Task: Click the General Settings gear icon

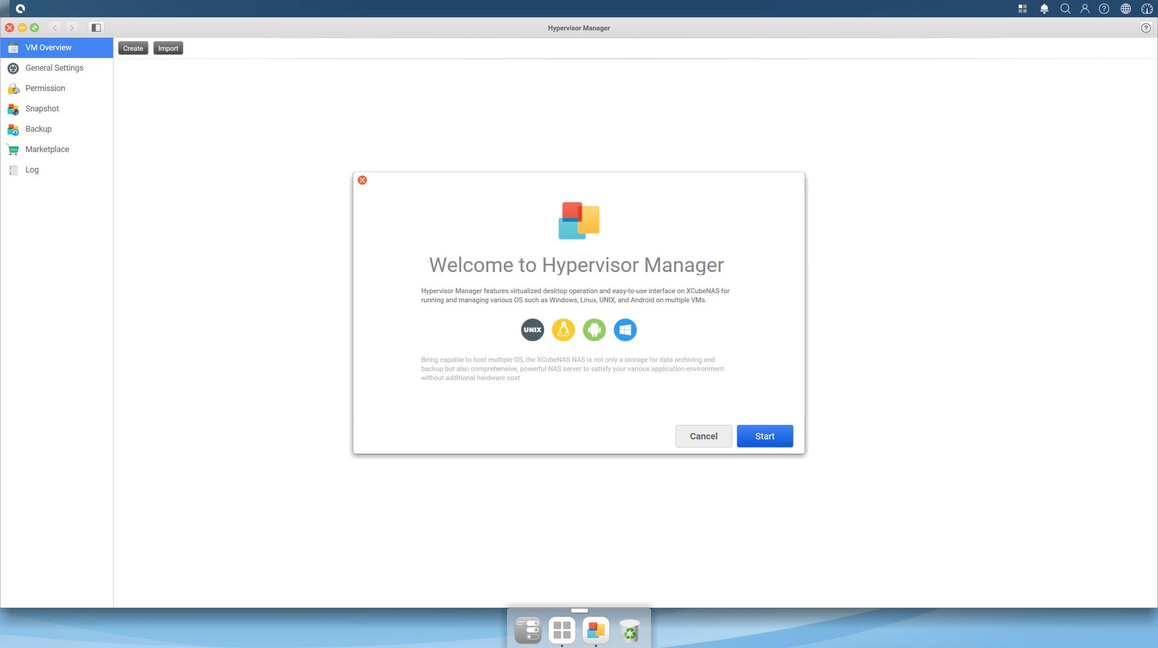Action: coord(13,69)
